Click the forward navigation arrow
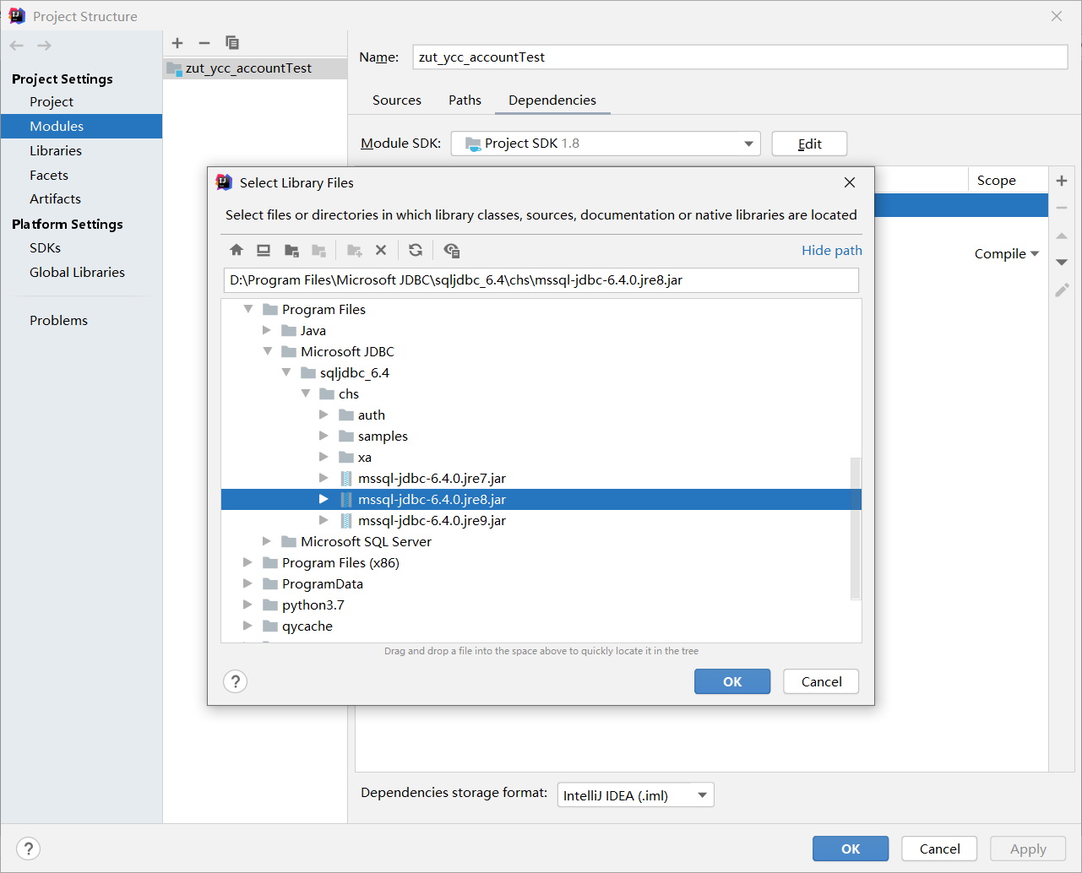Viewport: 1082px width, 873px height. 45,46
